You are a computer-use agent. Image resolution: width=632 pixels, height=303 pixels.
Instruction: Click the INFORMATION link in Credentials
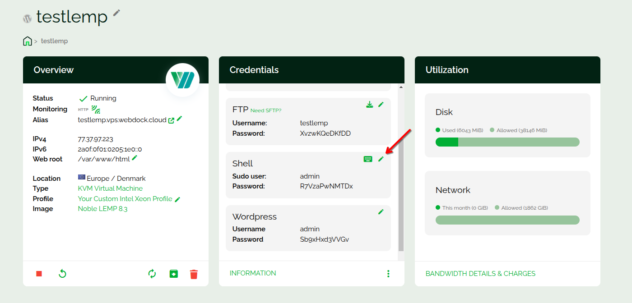pos(253,273)
